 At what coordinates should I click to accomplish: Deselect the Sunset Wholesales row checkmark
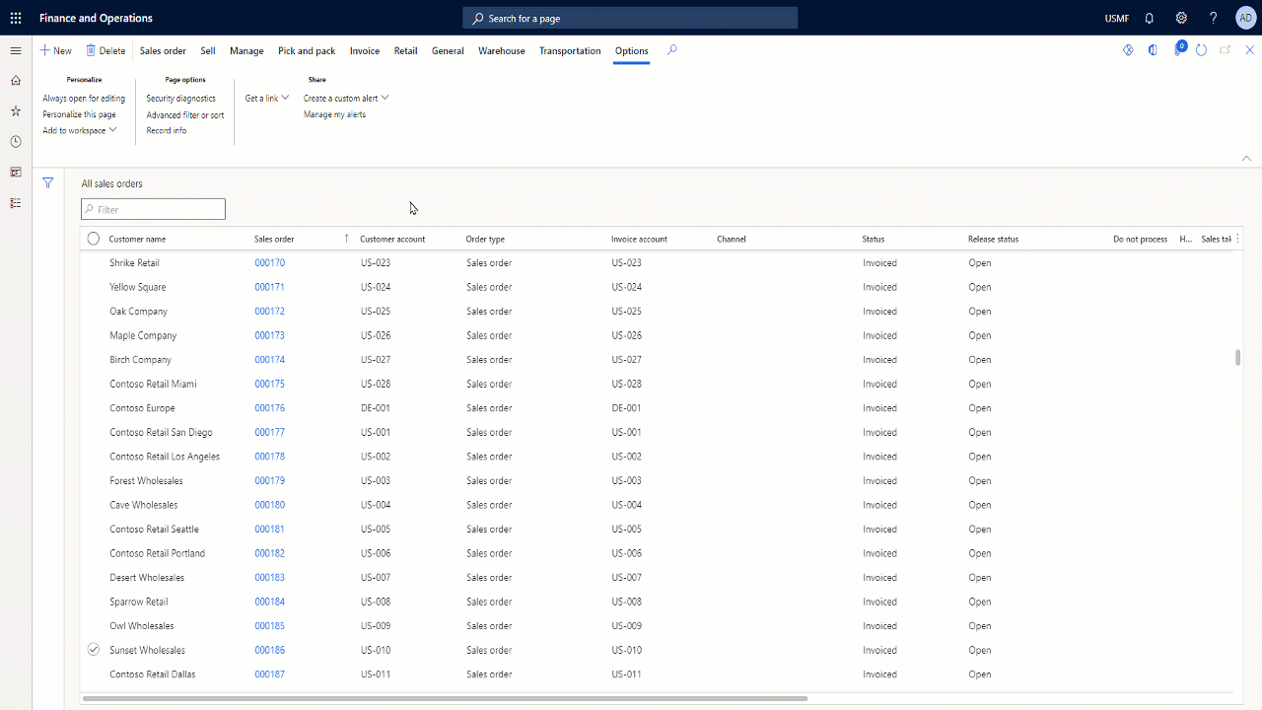(94, 650)
